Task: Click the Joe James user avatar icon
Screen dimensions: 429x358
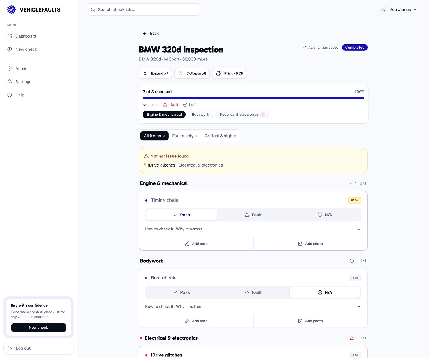Action: click(x=383, y=10)
